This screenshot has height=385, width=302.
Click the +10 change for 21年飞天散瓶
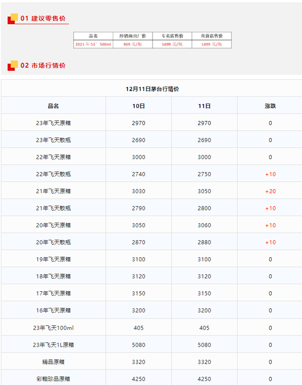pos(270,208)
